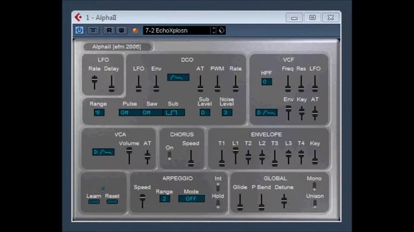Change the Arpeggio Range value box

[164, 198]
